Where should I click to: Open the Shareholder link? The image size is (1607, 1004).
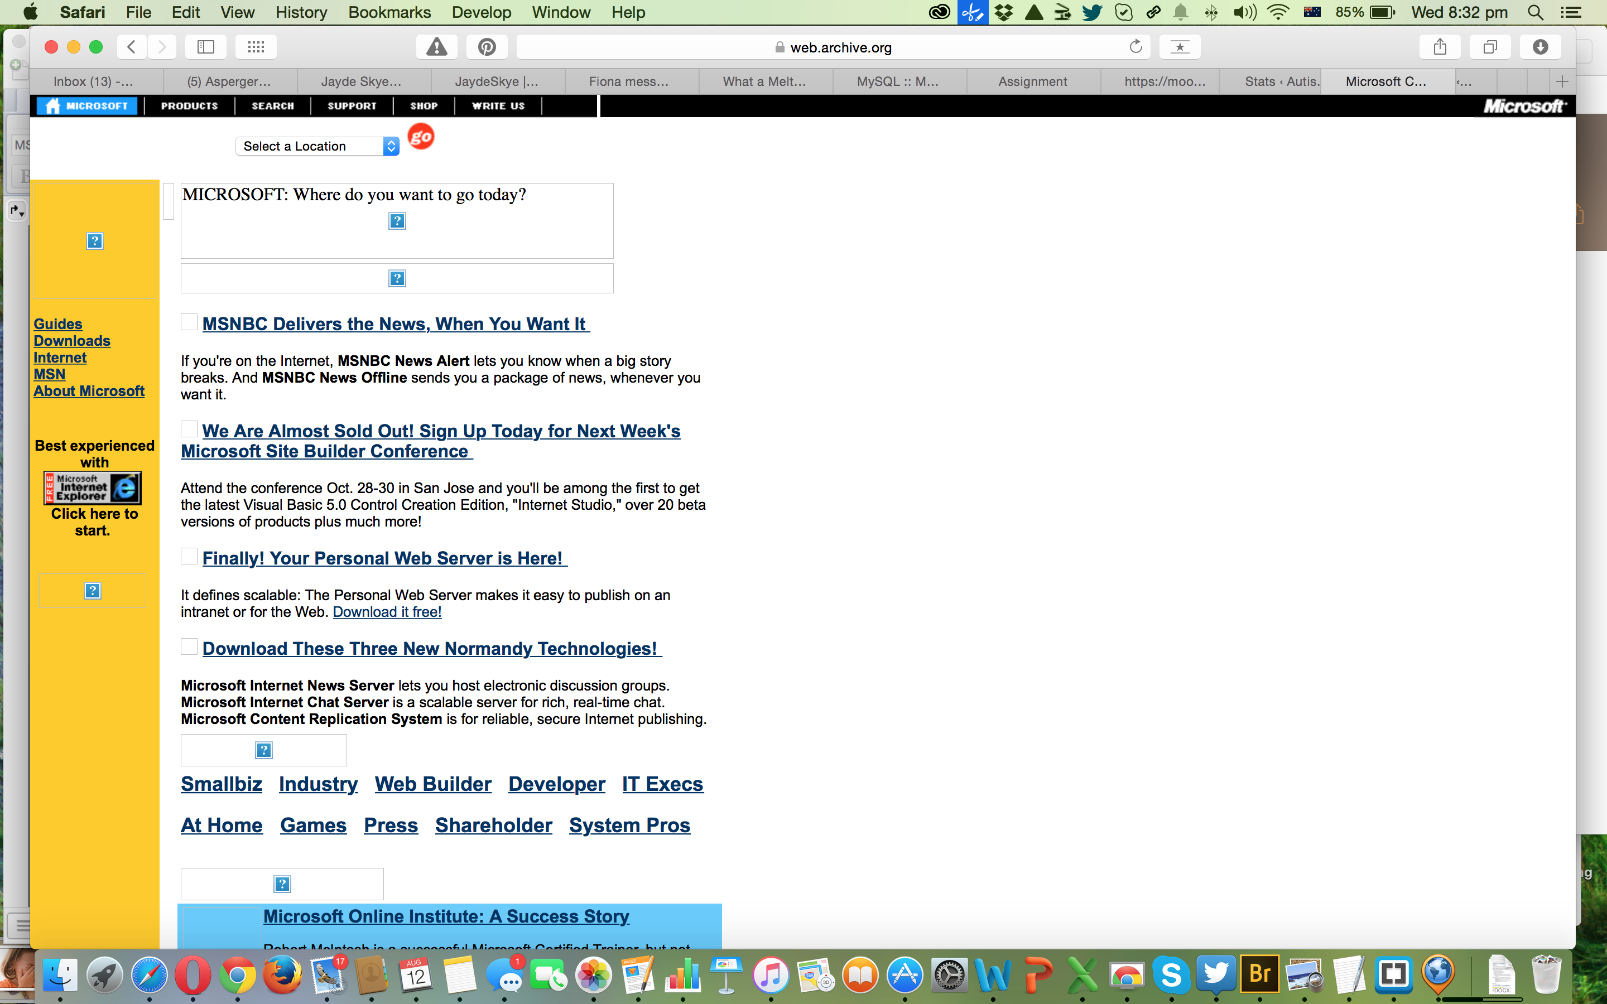point(493,825)
